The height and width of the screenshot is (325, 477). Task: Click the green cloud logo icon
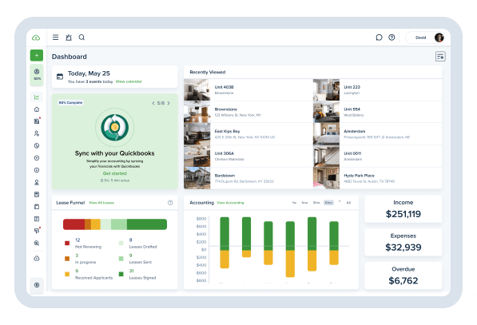pos(36,38)
